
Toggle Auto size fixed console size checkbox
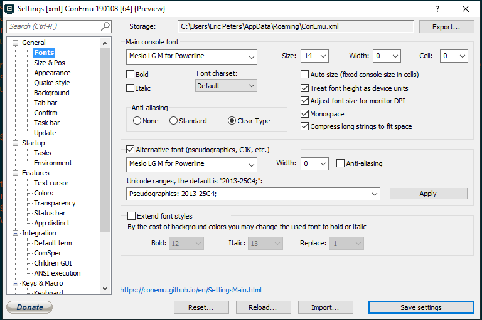(x=304, y=75)
